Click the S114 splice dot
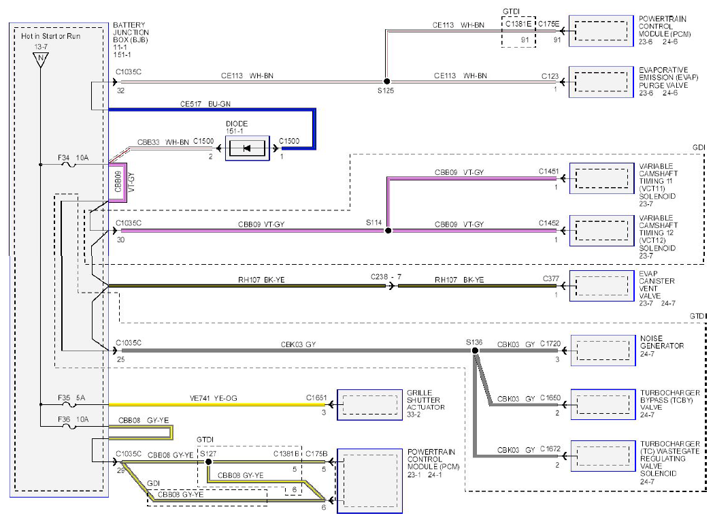This screenshot has height=520, width=713. point(388,231)
